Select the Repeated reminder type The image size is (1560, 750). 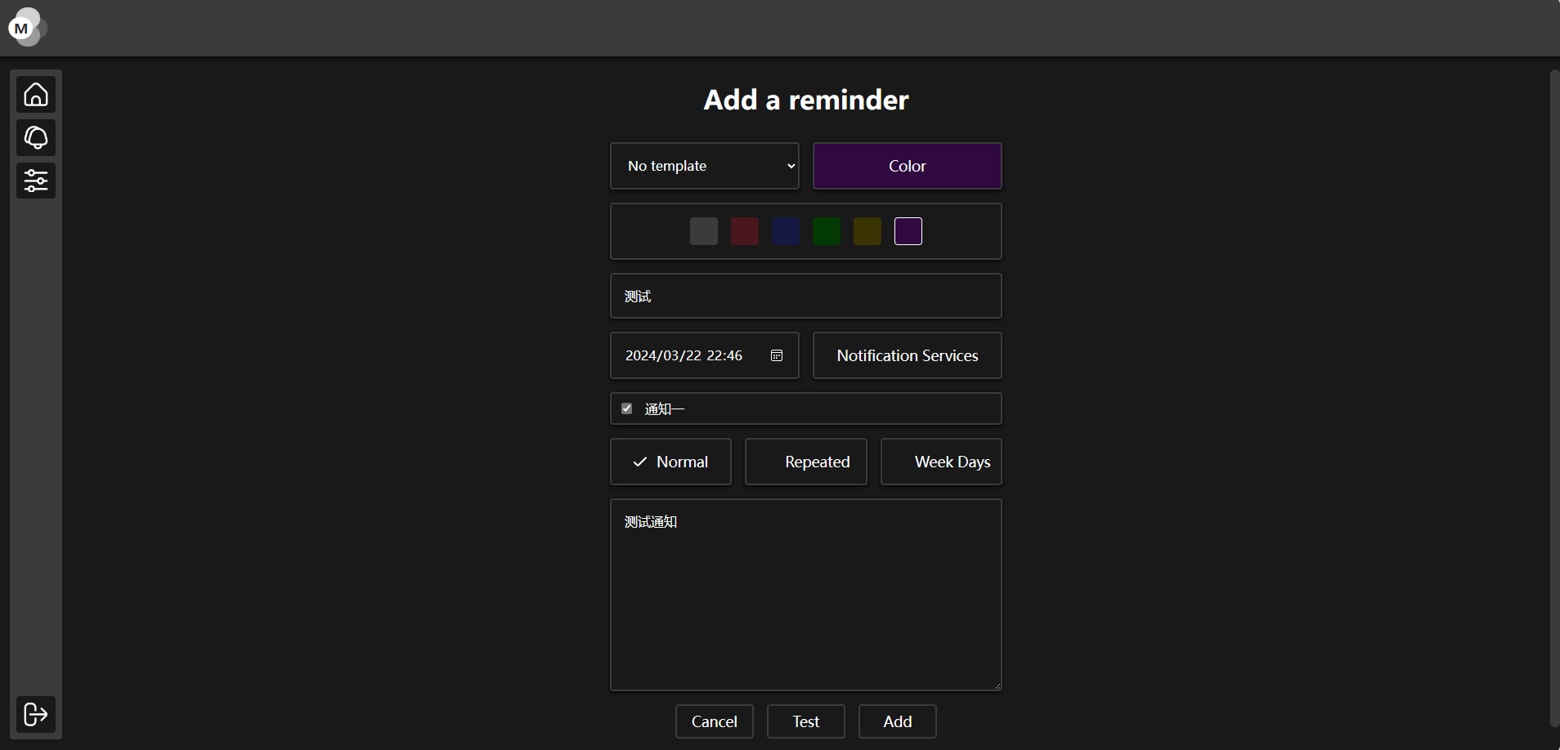point(805,462)
